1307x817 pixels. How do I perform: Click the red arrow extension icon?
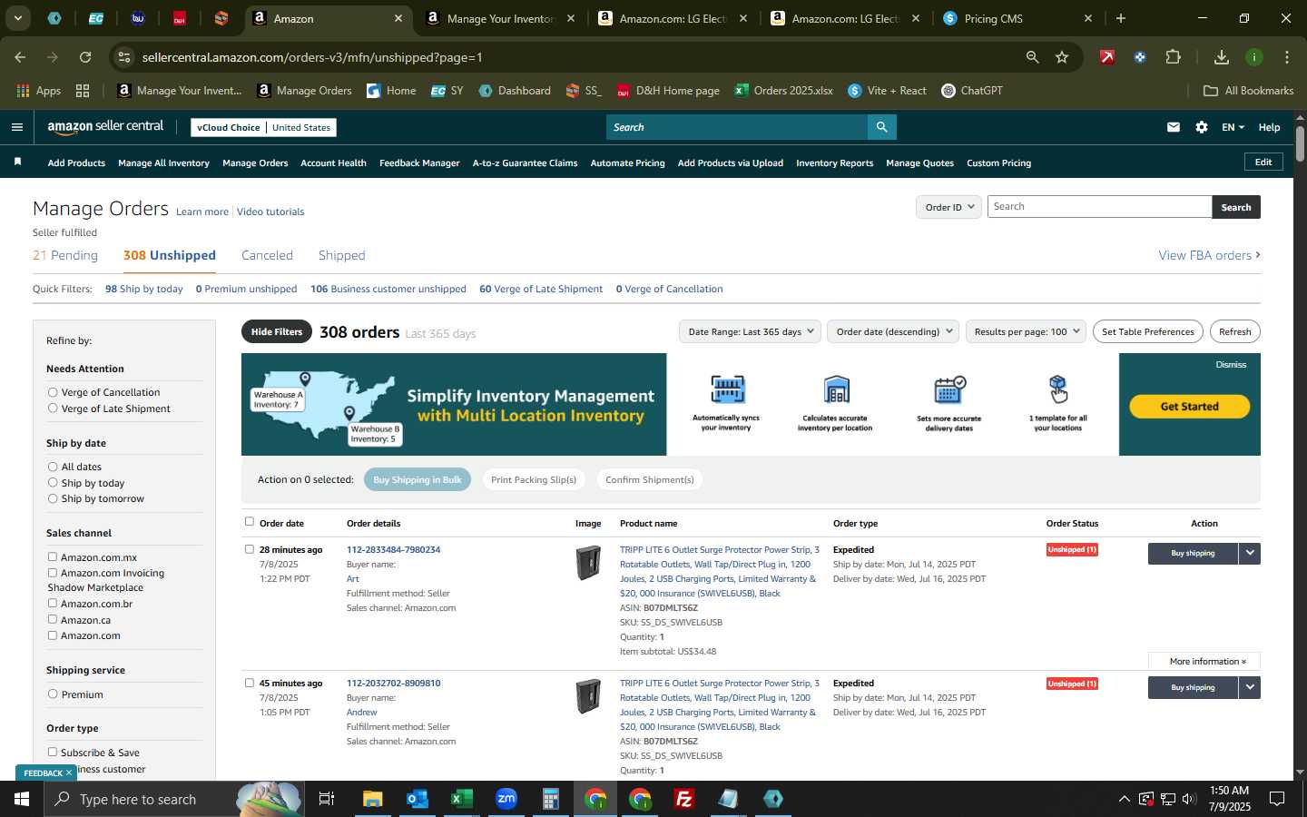[x=1107, y=57]
